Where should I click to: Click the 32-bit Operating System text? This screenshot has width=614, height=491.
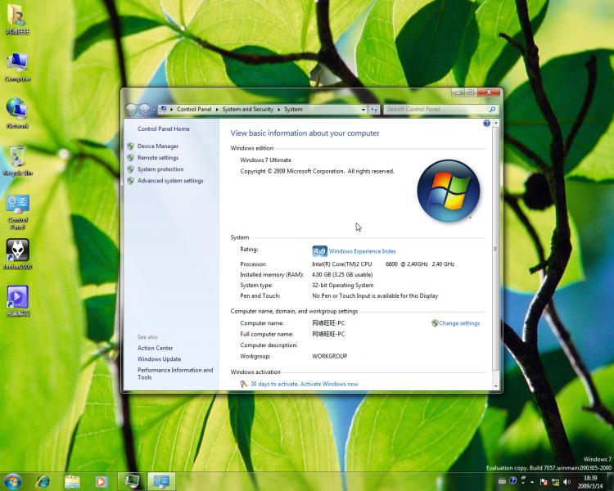(343, 285)
